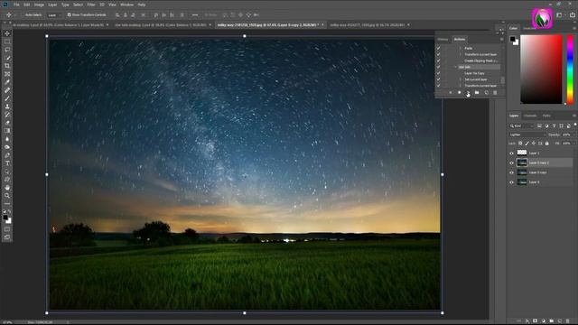Viewport: 578px width, 325px height.
Task: Expand the Set current layer step details
Action: (x=460, y=79)
